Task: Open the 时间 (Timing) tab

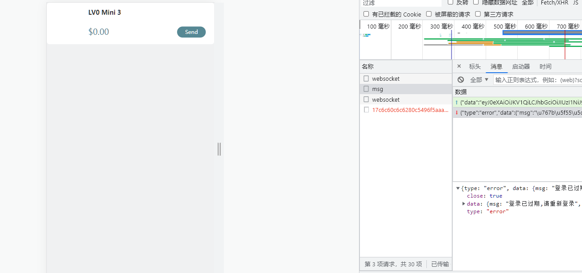Action: 545,66
